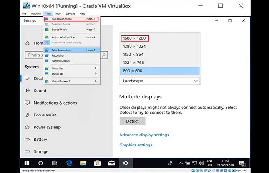This screenshot has width=269, height=173.
Task: Click ENG US language indicator
Action: 210,163
